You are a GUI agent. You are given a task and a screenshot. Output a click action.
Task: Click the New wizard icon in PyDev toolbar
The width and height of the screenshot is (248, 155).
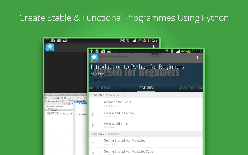[x=46, y=98]
